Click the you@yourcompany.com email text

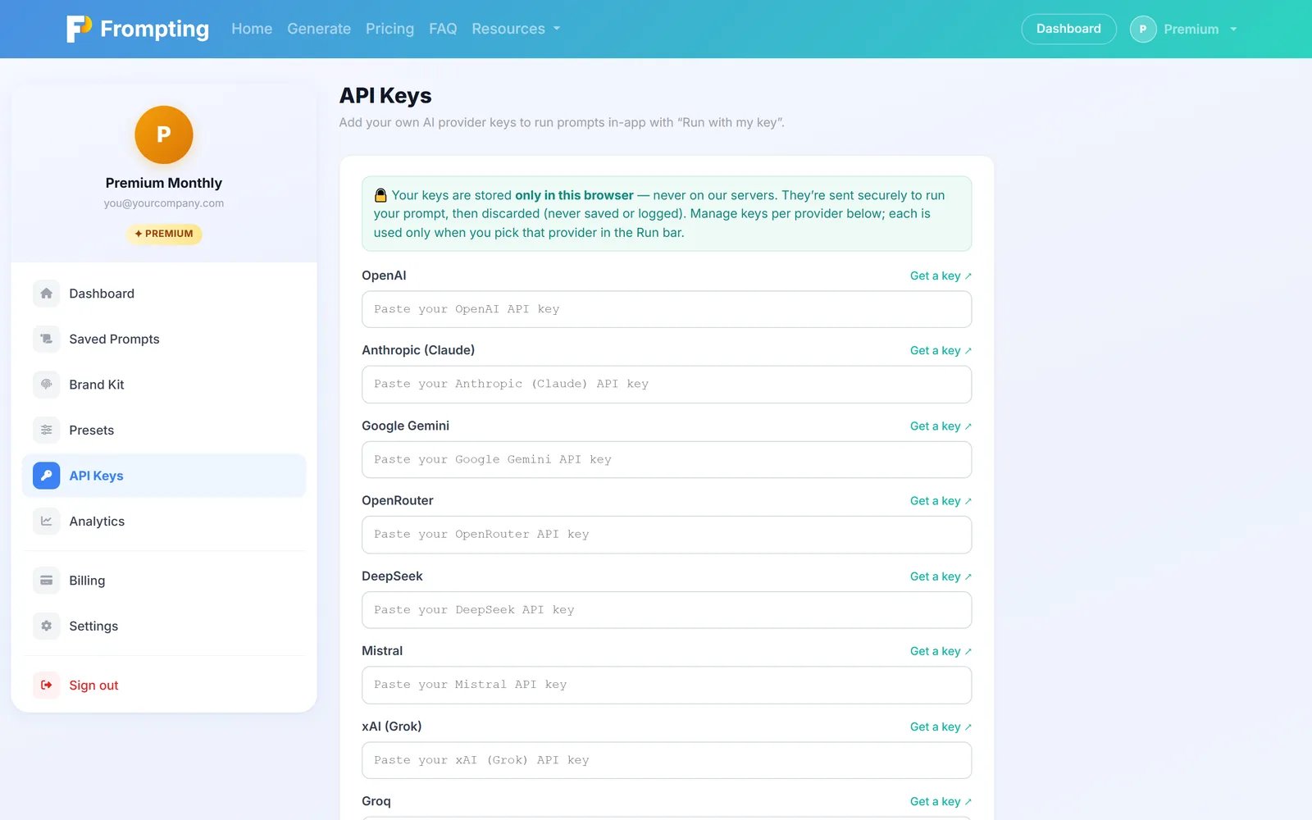[164, 203]
